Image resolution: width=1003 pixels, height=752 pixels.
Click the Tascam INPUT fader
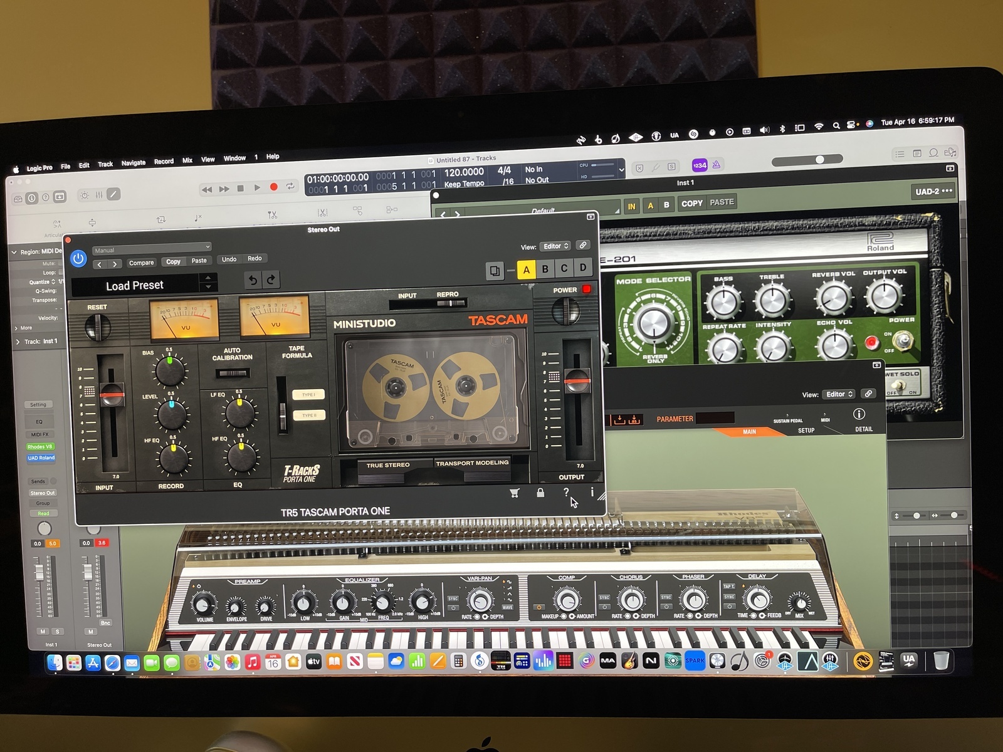click(112, 394)
